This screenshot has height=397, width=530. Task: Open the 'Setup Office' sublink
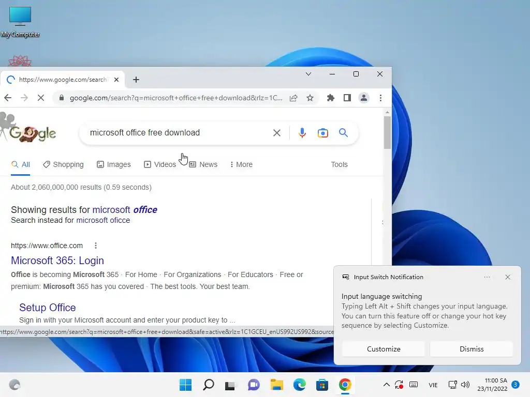(x=47, y=308)
